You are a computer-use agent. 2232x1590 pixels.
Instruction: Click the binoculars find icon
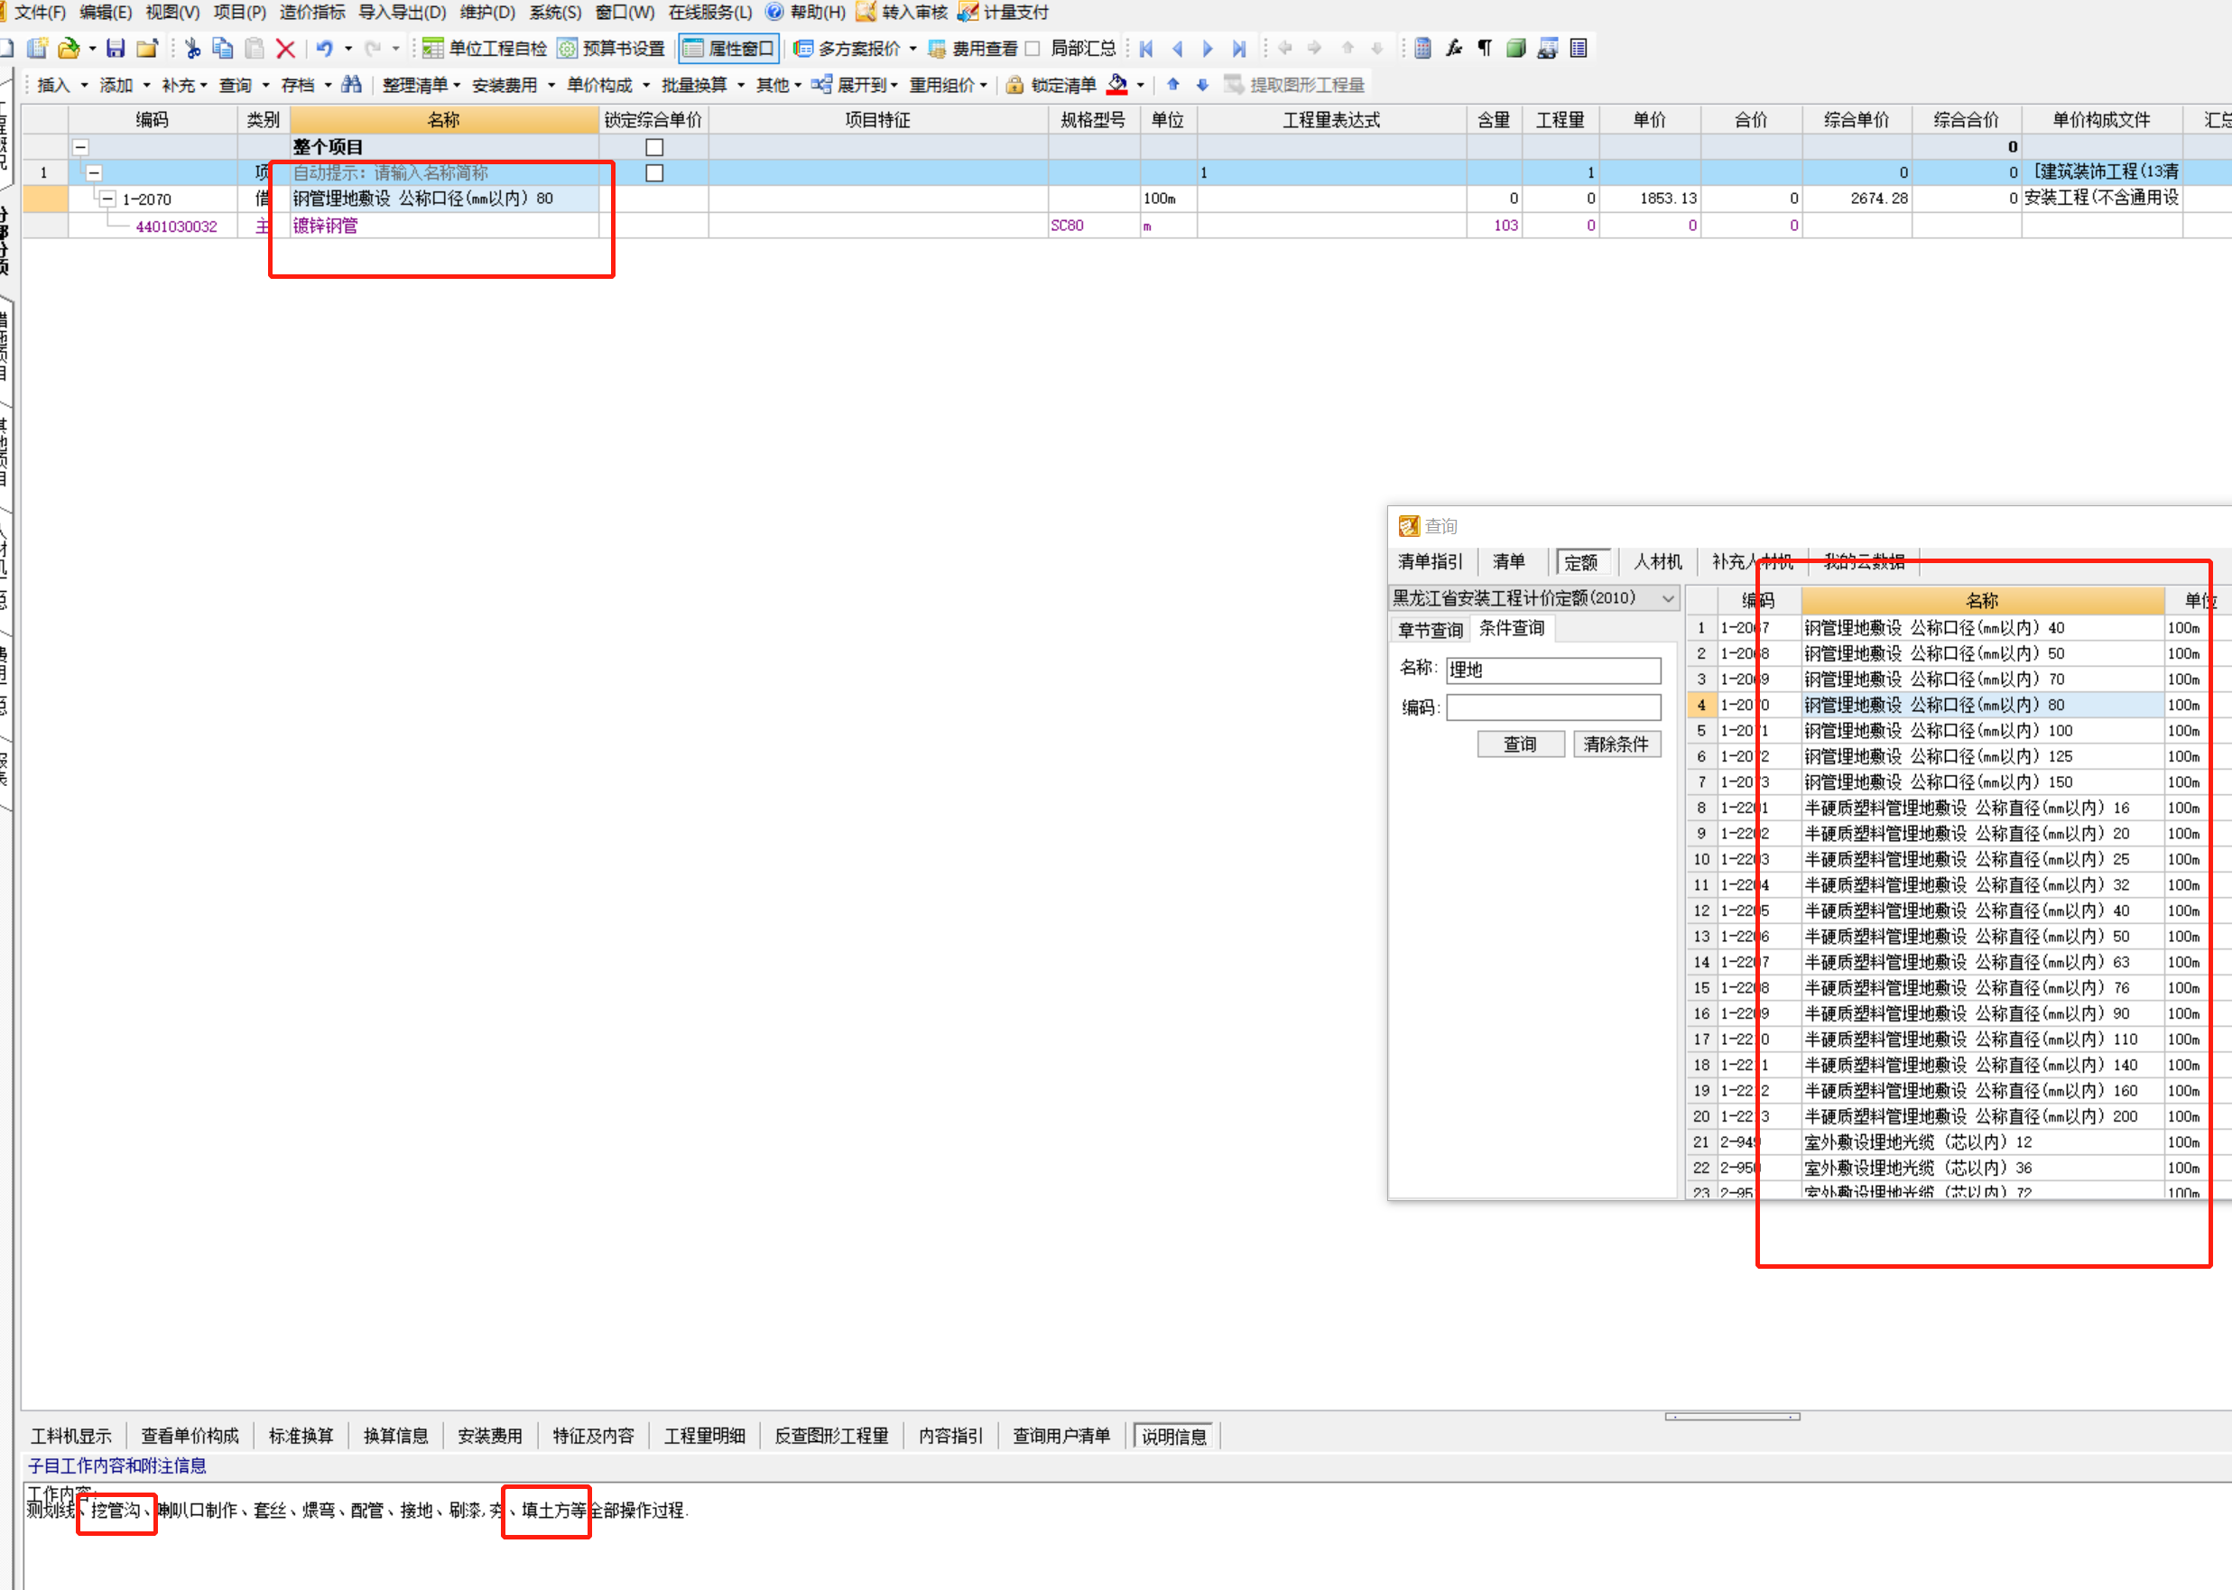point(351,85)
